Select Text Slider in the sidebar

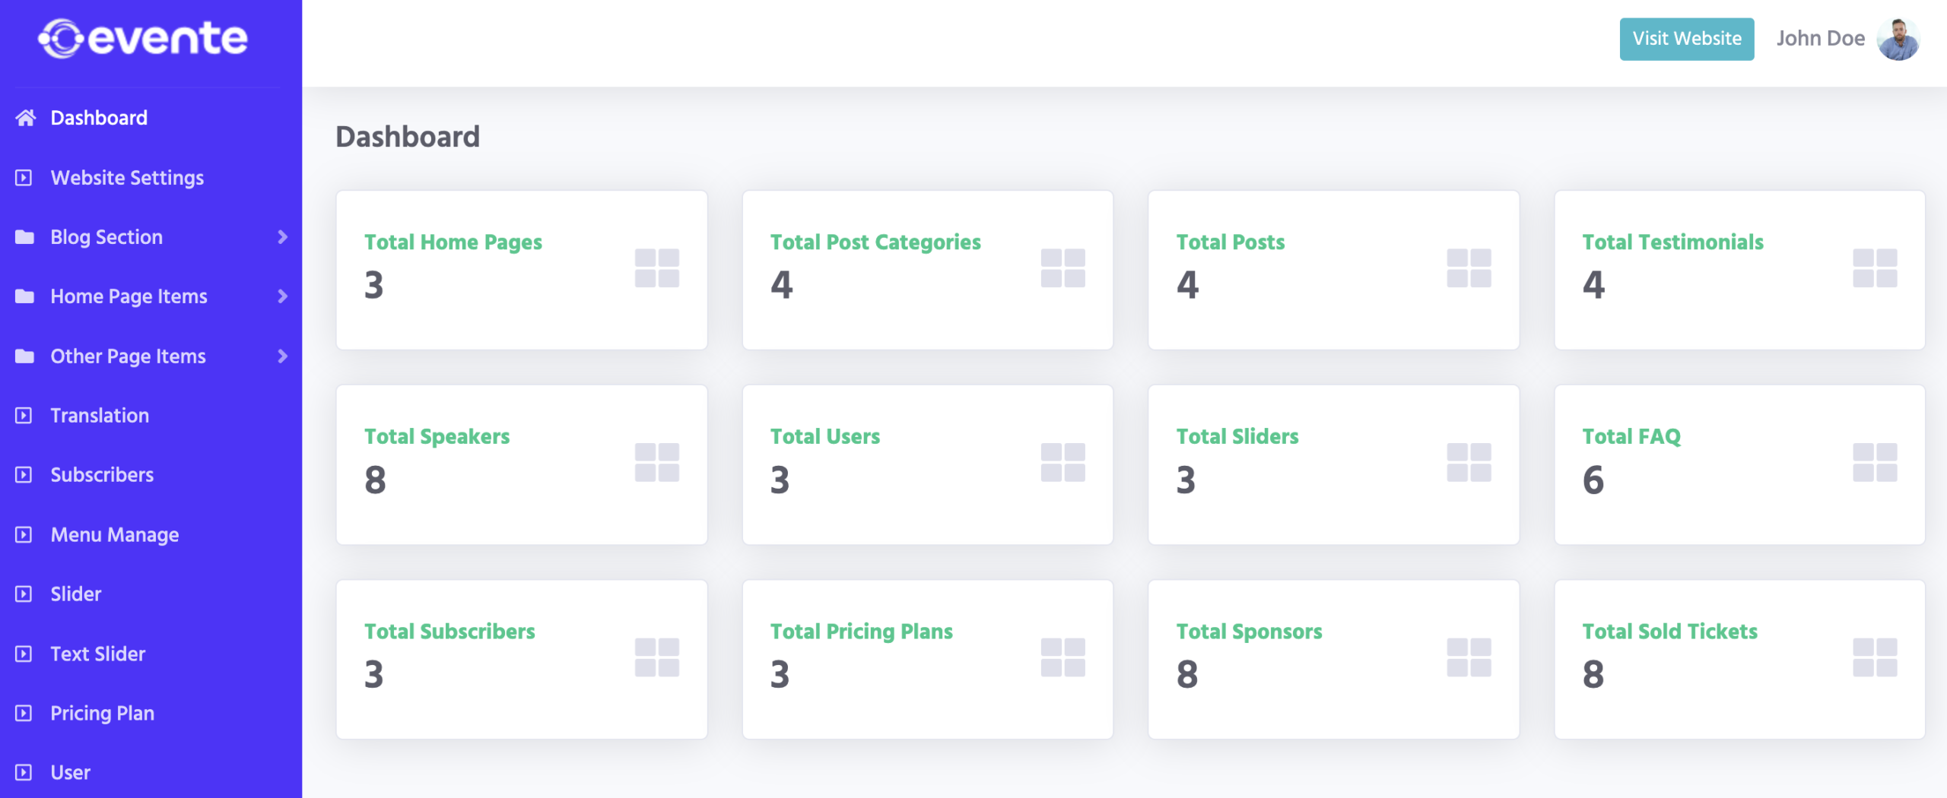97,654
